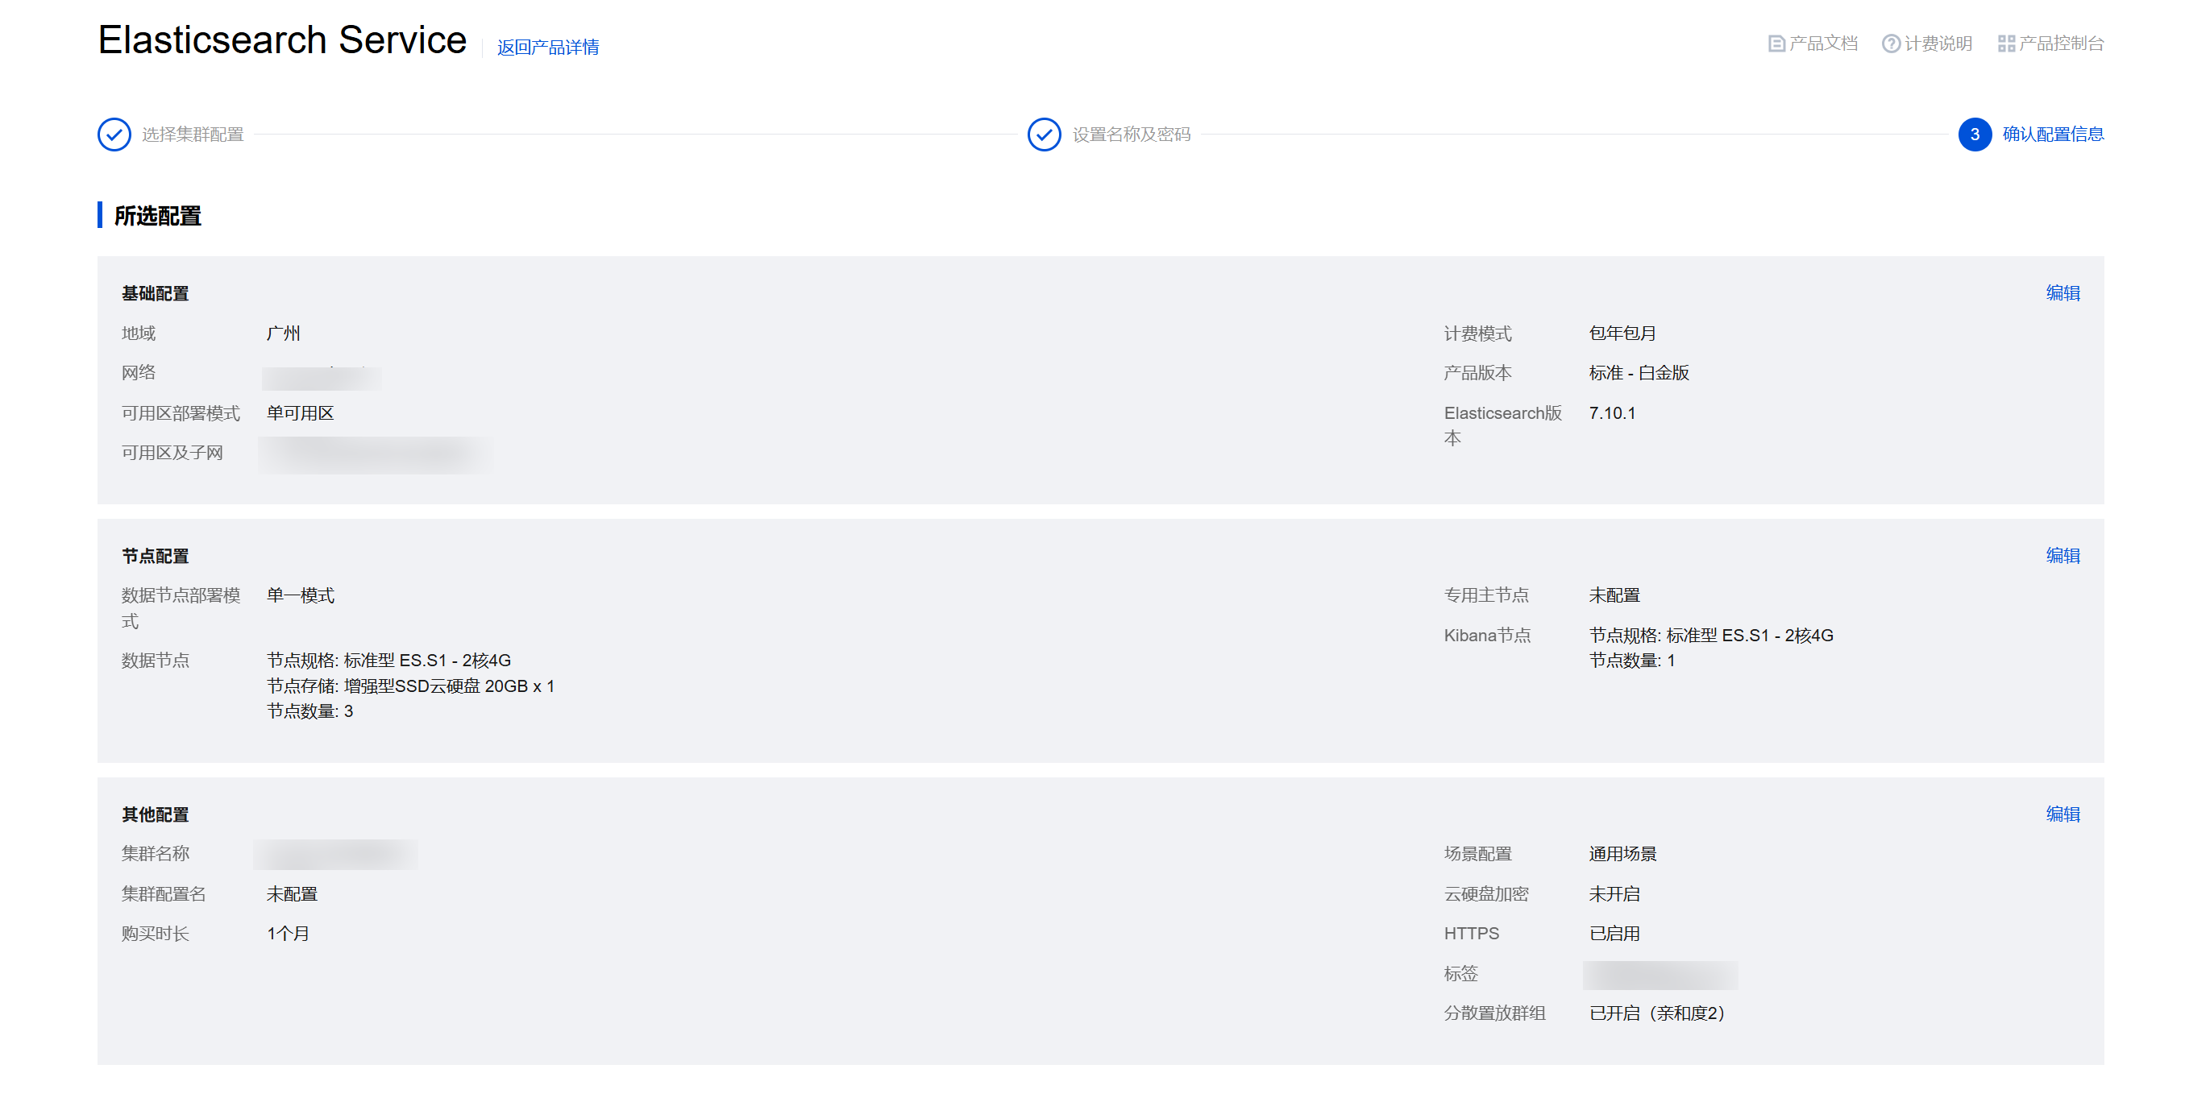Click the 基础配置 section title
Screen dimensions: 2185x1098
pos(156,293)
